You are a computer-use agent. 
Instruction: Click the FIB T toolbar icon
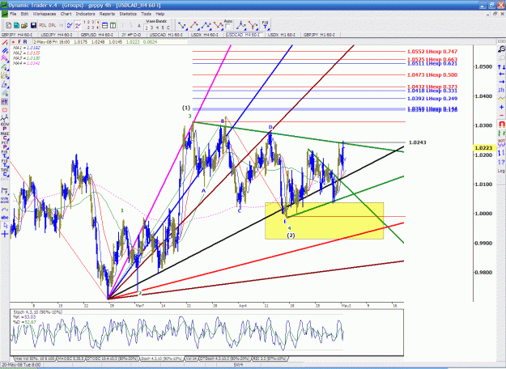pos(265,25)
